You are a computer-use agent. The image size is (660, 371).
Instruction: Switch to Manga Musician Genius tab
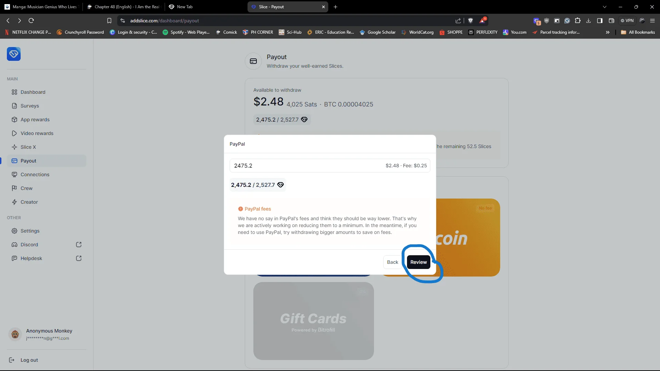click(x=41, y=7)
